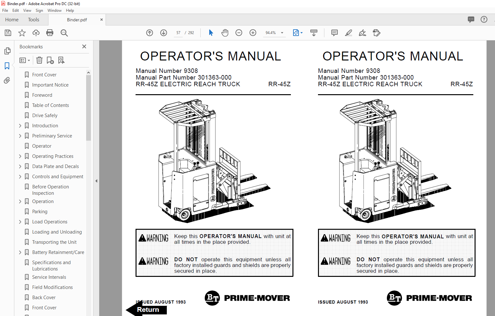Open the Service Intervals bookmark
Viewport: 495px width, 316px height.
coord(49,277)
